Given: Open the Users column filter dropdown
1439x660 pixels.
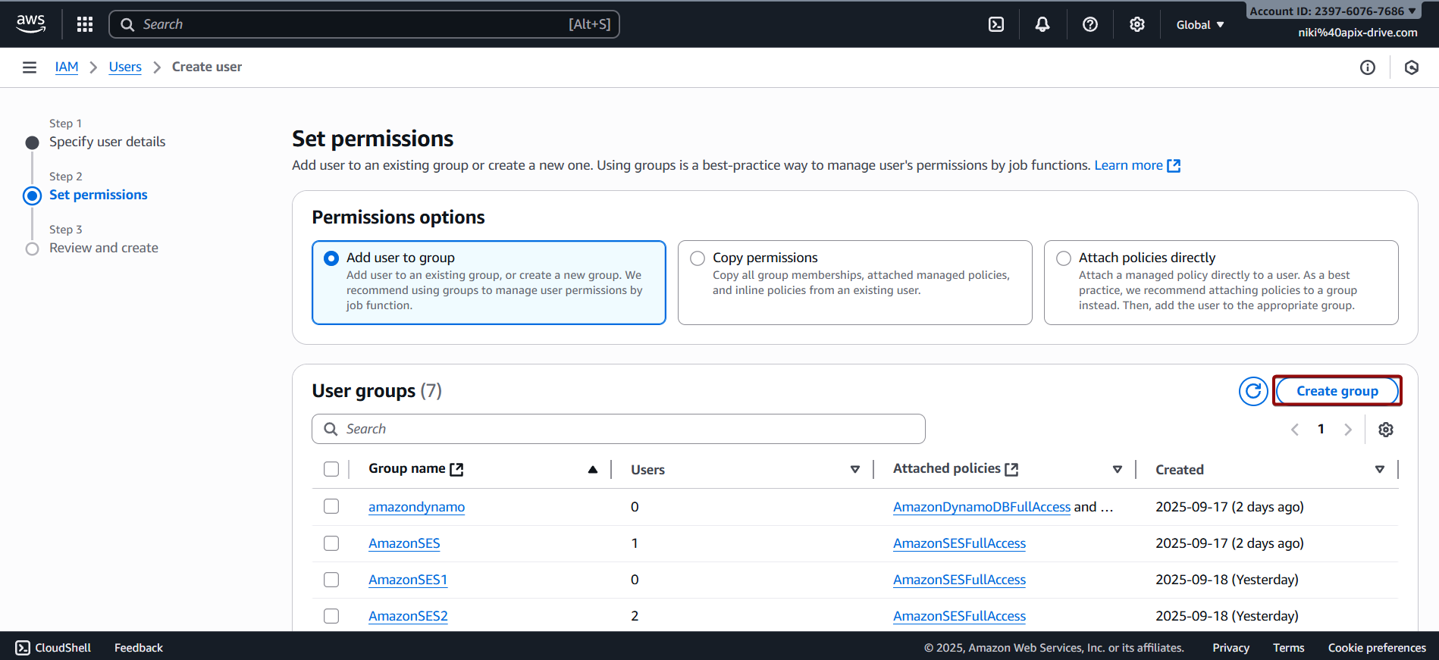Looking at the screenshot, I should point(854,470).
